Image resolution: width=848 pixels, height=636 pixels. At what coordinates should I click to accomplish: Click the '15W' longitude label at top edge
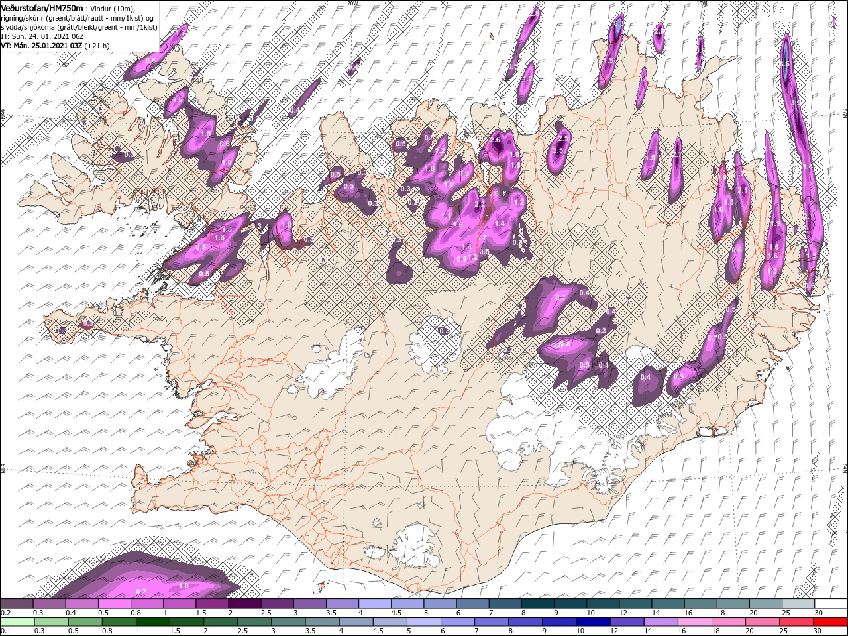click(702, 3)
